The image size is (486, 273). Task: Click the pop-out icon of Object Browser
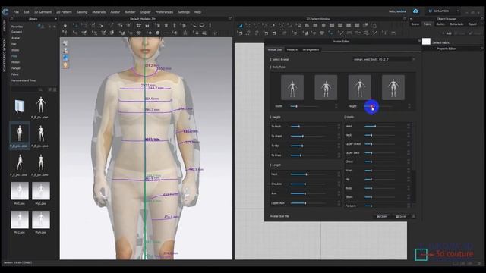(x=481, y=19)
